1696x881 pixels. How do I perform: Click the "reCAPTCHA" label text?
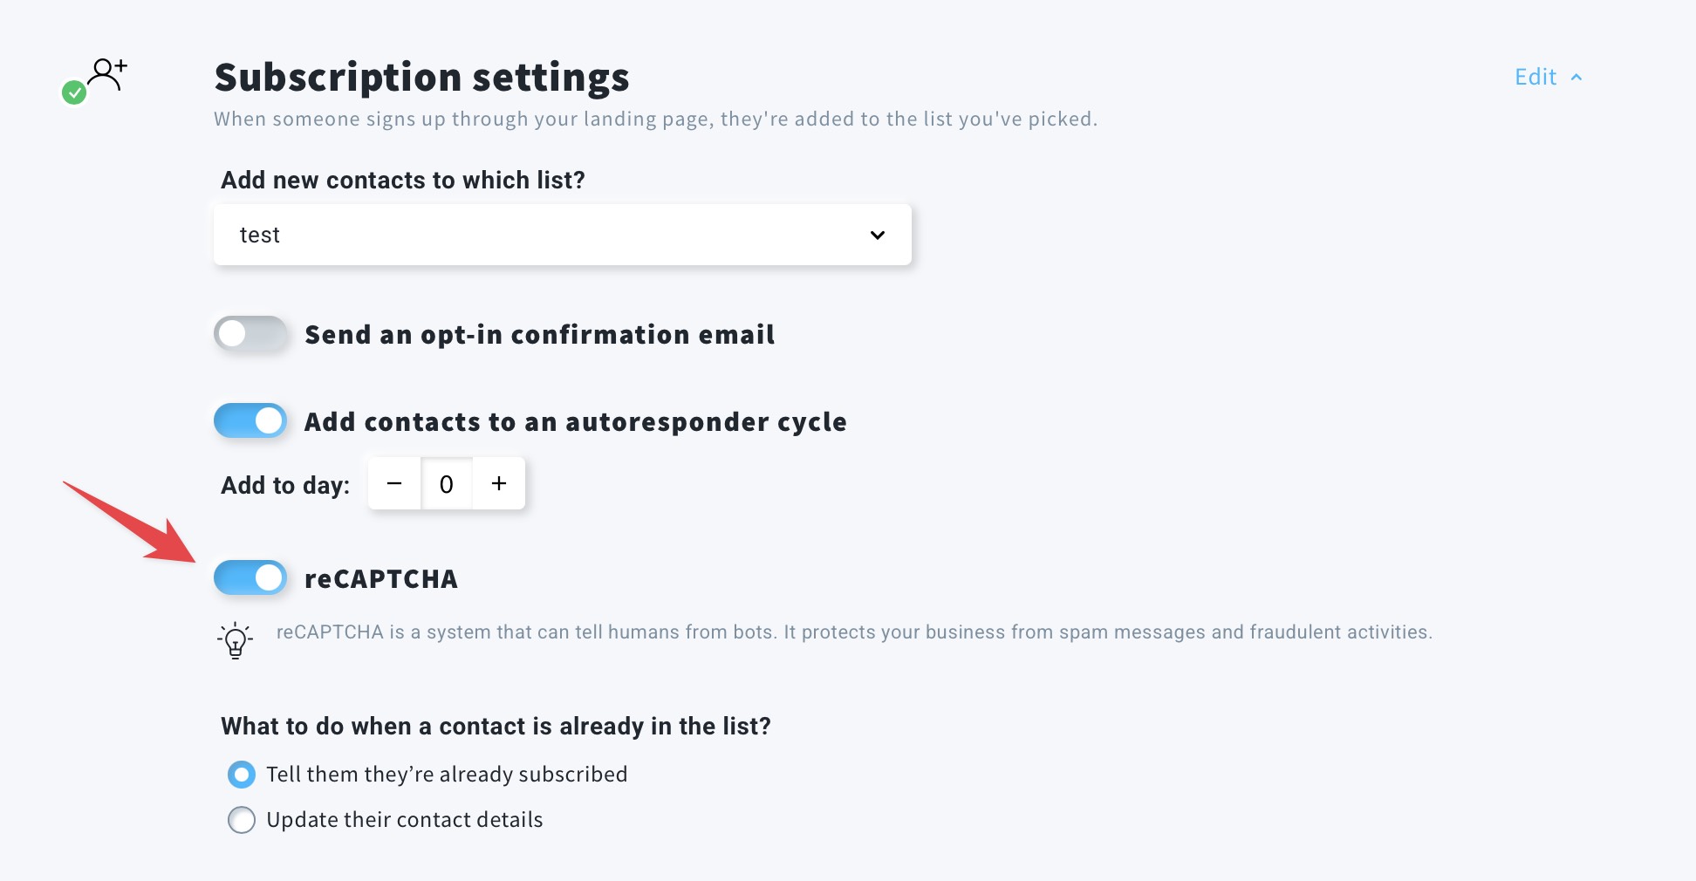(x=380, y=579)
